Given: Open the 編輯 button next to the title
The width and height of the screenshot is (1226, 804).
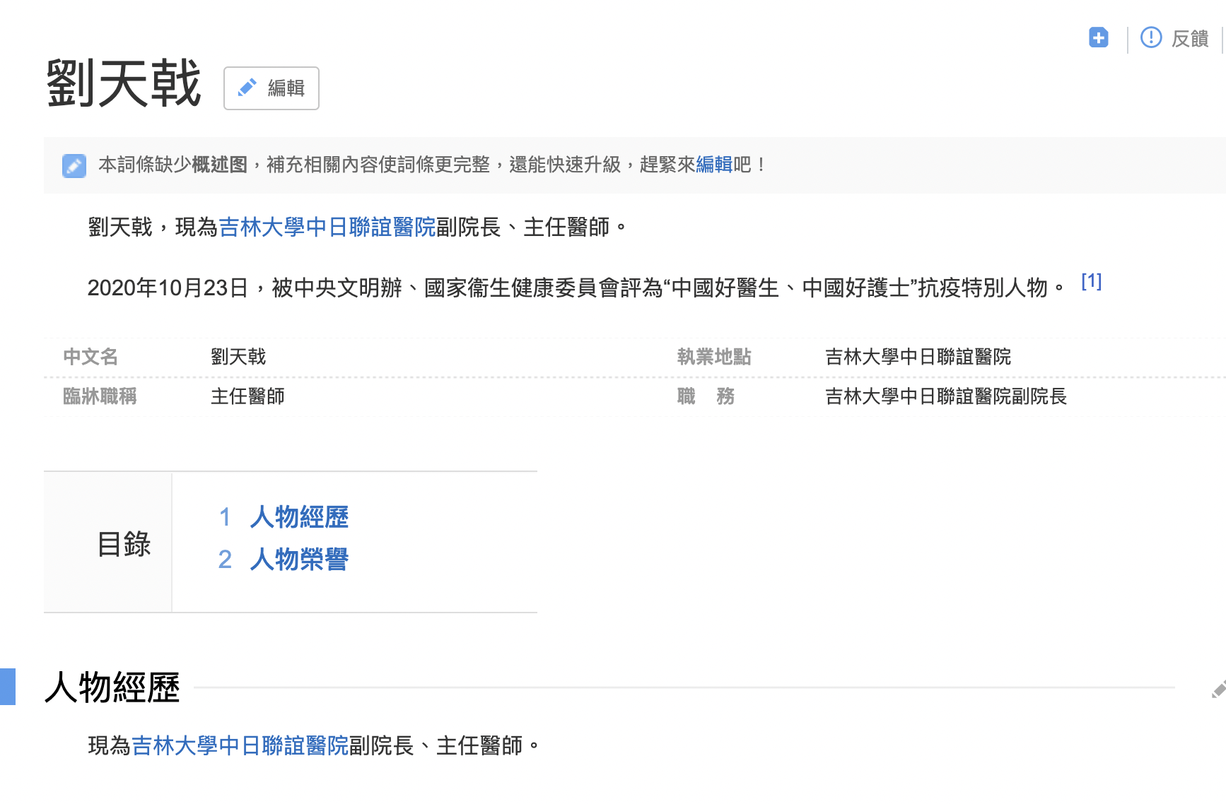Looking at the screenshot, I should (x=272, y=88).
